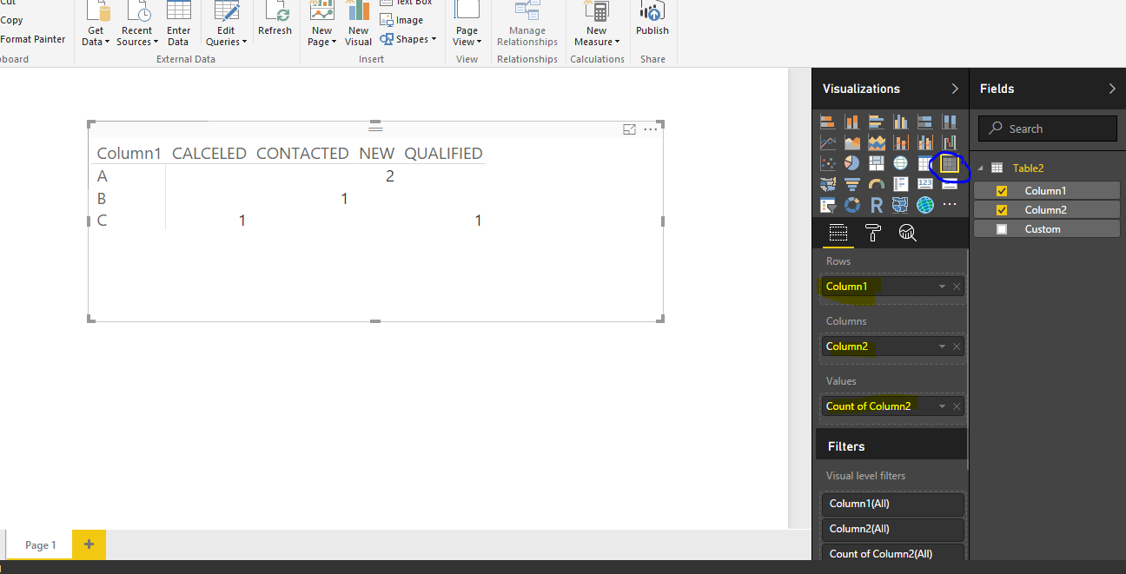Switch to the Analytics magnifier tab

click(907, 233)
